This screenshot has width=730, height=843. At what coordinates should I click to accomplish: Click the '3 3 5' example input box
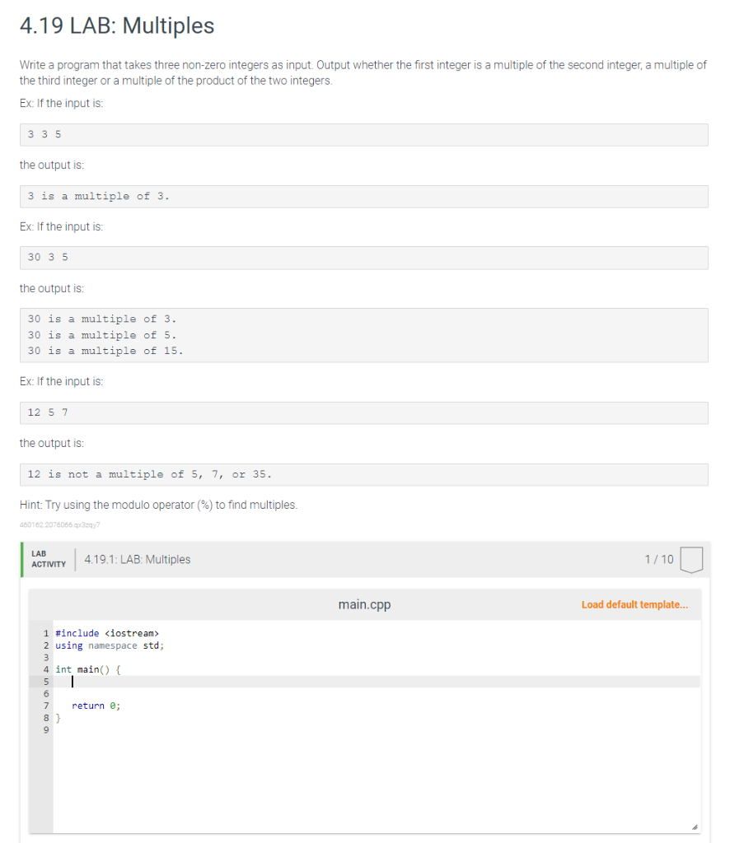pos(363,134)
